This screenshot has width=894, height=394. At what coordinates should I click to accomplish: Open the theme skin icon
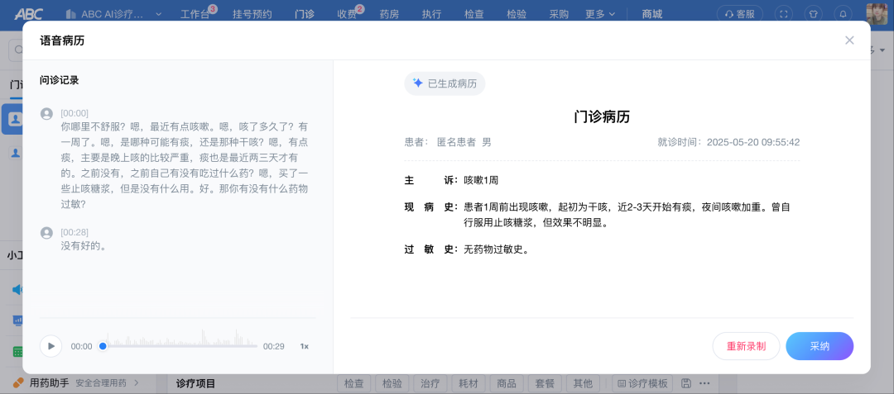click(813, 14)
